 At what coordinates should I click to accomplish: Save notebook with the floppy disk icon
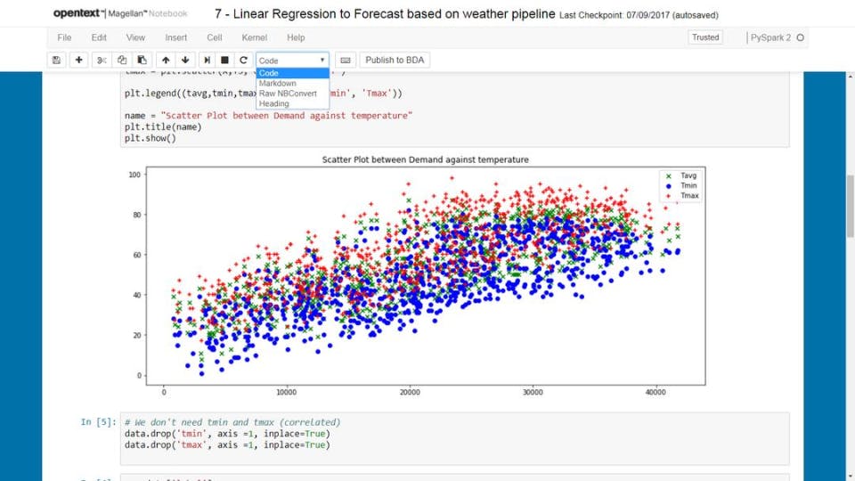click(56, 60)
